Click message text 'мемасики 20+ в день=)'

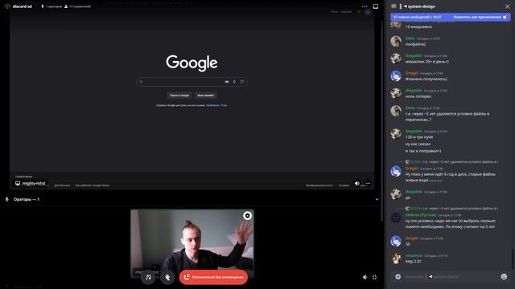[426, 62]
